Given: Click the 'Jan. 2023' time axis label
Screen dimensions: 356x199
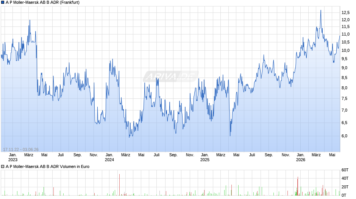Looking at the screenshot, I should [x=13, y=157].
